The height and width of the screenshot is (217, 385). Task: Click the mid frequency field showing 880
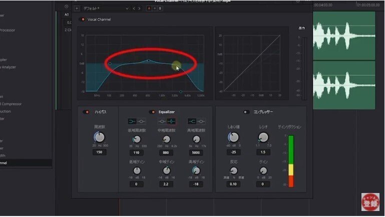(x=166, y=153)
